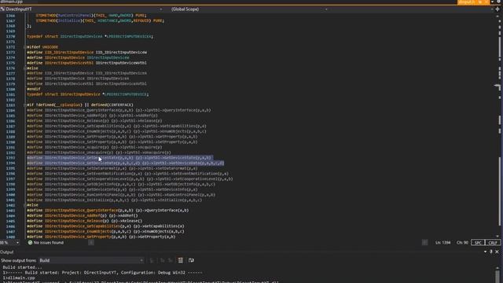503x283 pixels.
Task: Click the highlighted GetDeviceState define on line 1393
Action: tap(119, 158)
